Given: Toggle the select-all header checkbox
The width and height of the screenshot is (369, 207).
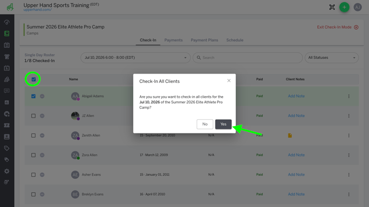Looking at the screenshot, I should [34, 79].
